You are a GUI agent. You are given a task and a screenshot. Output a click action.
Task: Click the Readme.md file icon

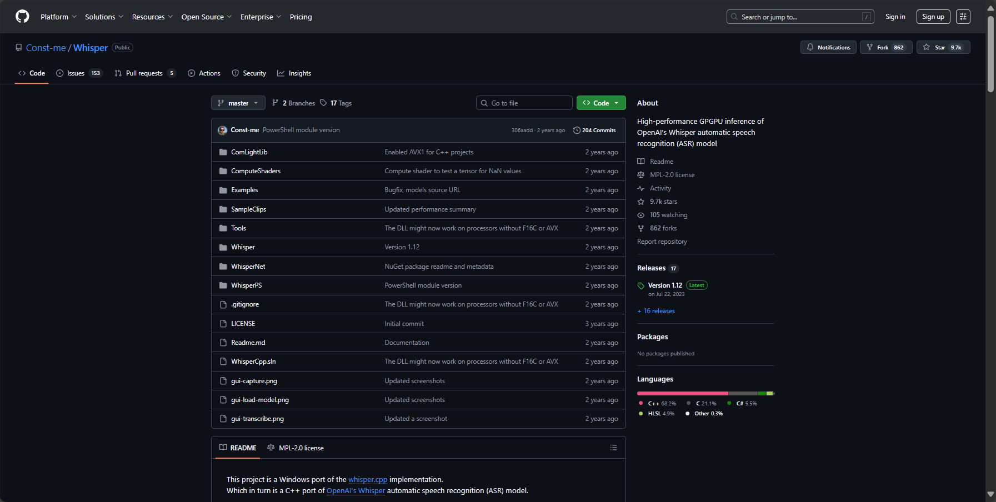(223, 343)
